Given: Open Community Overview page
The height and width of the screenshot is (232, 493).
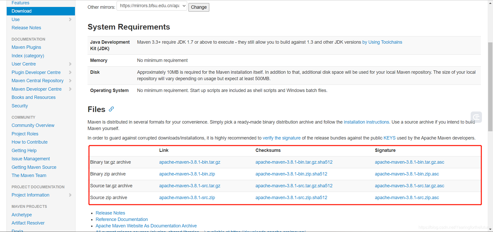Looking at the screenshot, I should 33,125.
